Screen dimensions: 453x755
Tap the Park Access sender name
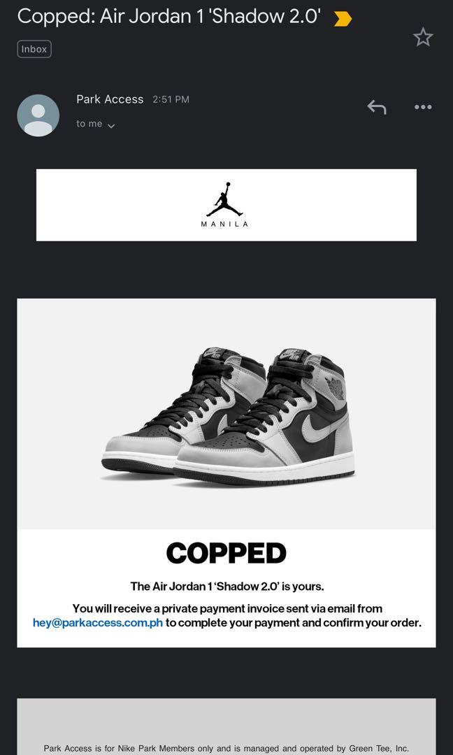(110, 99)
